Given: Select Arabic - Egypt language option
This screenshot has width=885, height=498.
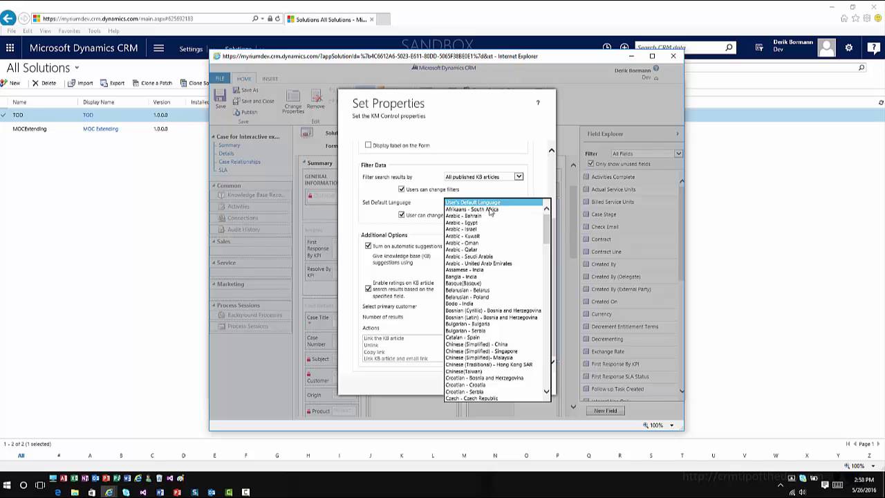Looking at the screenshot, I should coord(462,223).
